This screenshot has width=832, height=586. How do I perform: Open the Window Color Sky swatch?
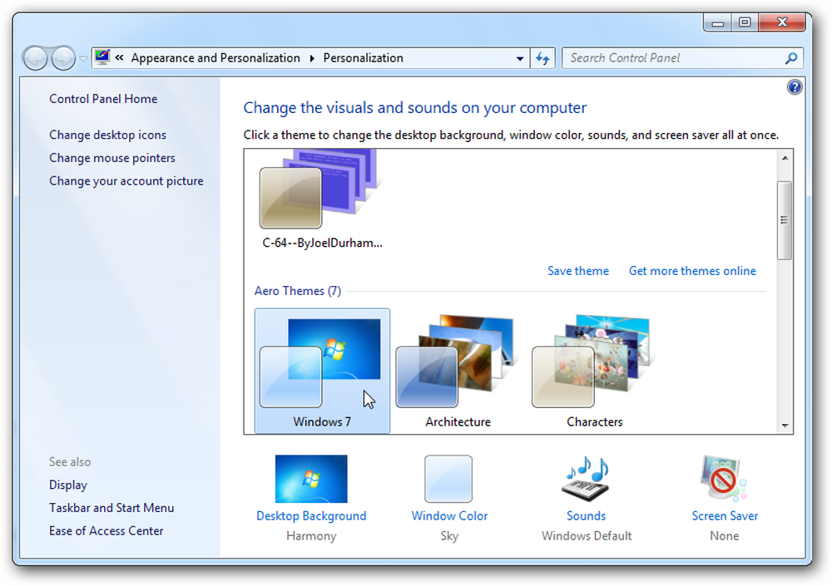pyautogui.click(x=448, y=479)
